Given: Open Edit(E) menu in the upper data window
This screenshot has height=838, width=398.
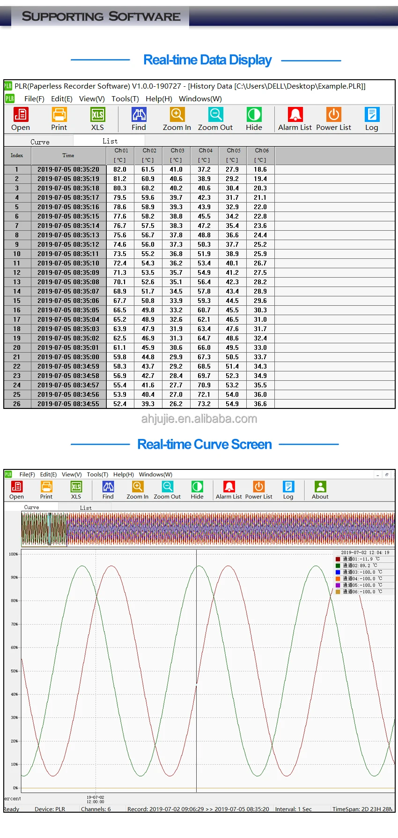Looking at the screenshot, I should 62,99.
